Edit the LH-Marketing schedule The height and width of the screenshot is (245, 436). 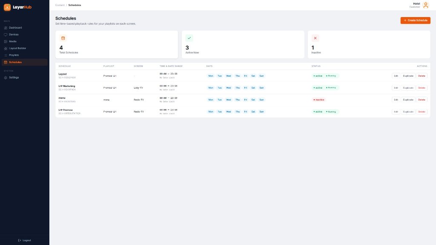[396, 88]
